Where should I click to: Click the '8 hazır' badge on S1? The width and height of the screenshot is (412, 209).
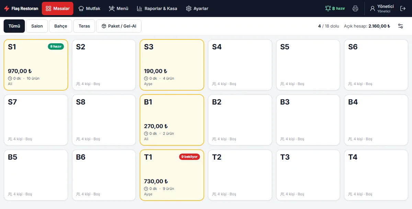56,47
